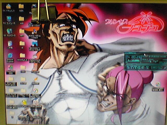Click the Winamp spectrum visualizer
The image size is (167, 125).
click(x=134, y=61)
